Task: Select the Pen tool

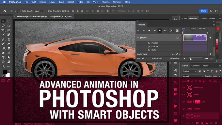Action: [9, 53]
